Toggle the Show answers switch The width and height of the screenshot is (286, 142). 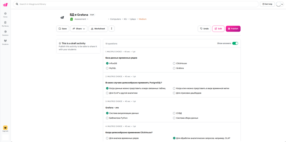[x=235, y=43]
